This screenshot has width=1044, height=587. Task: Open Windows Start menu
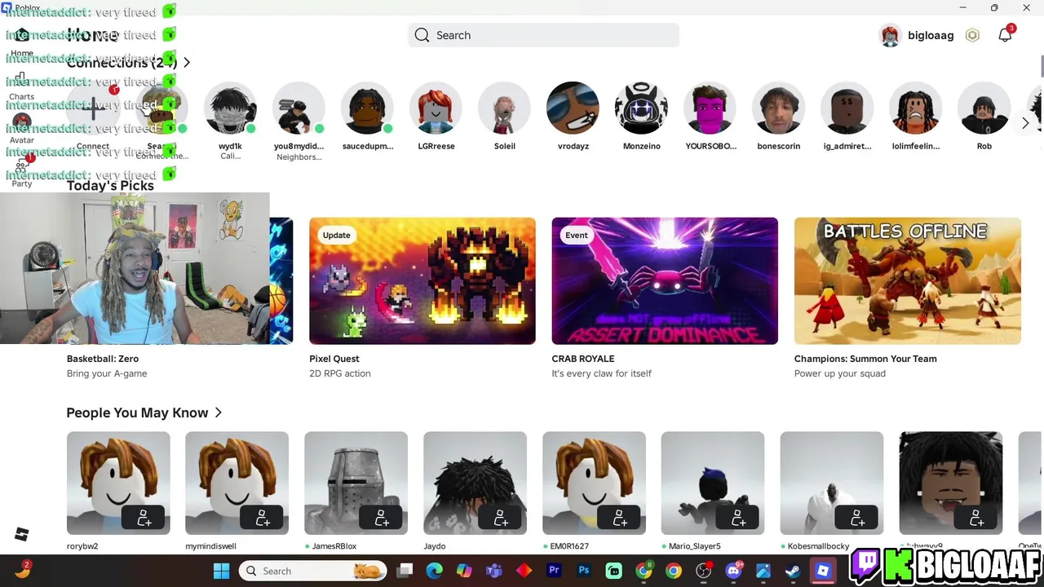pyautogui.click(x=222, y=571)
